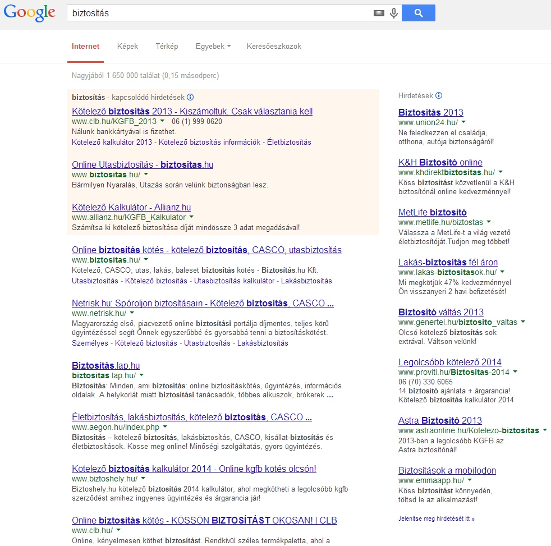Screen dimensions: 551x546
Task: Expand arrow next to www.aegon.hu/index.php
Action: pyautogui.click(x=165, y=426)
